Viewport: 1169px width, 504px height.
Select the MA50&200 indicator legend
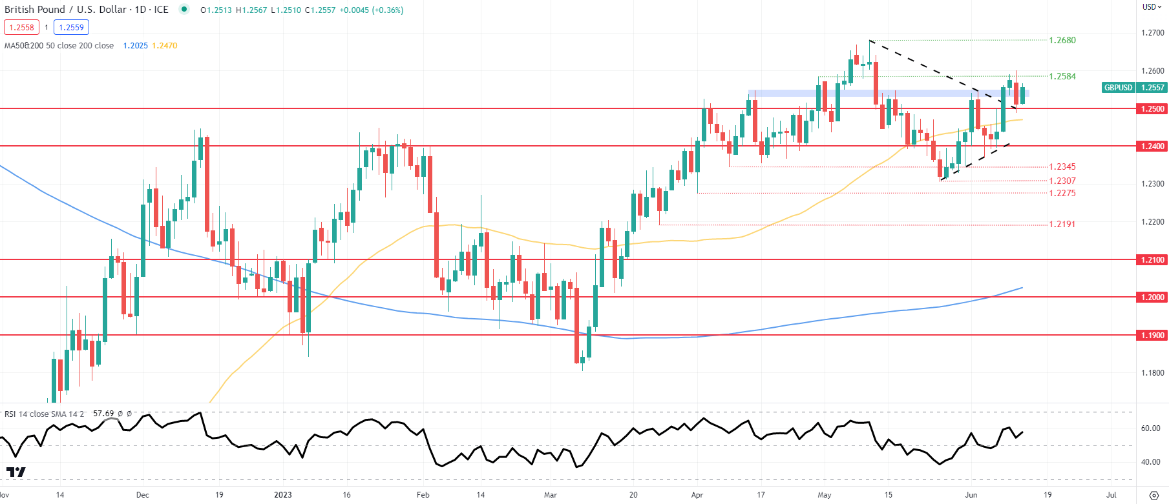(x=59, y=46)
